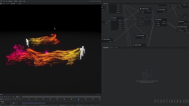Screen dimensions: 189x106
Task: Click the Collision input port on Simulation node
Action: [x=156, y=25]
